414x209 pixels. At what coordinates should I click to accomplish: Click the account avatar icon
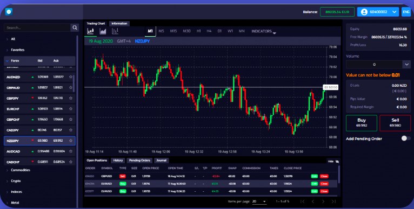364,12
